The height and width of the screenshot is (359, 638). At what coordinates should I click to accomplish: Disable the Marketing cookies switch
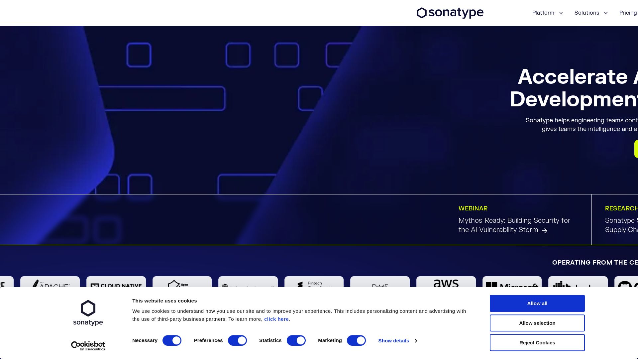356,340
